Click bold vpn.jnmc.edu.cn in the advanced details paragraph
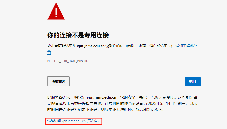This screenshot has width=227, height=129. [101, 97]
